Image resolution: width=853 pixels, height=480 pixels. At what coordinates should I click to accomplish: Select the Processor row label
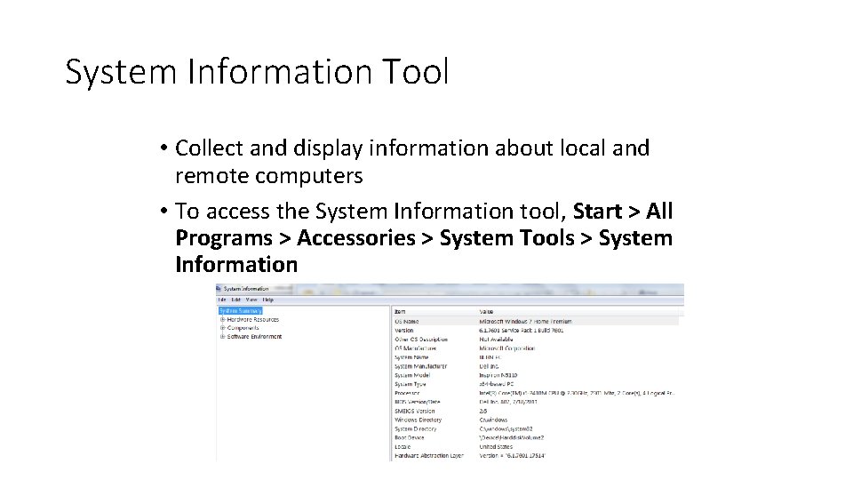[408, 393]
